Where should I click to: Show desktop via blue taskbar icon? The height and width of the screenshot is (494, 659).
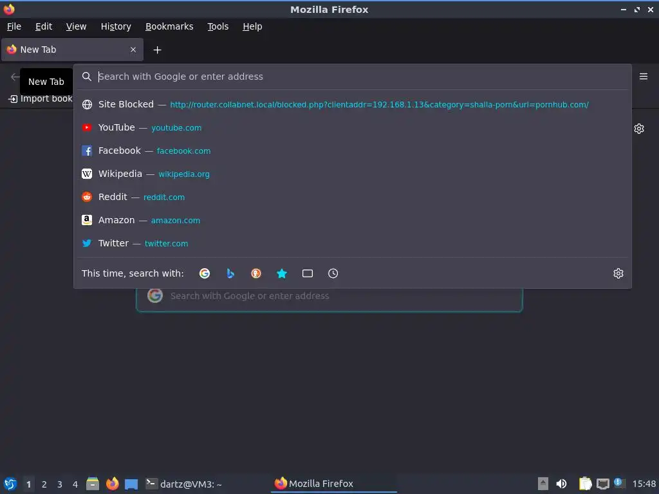tap(131, 484)
